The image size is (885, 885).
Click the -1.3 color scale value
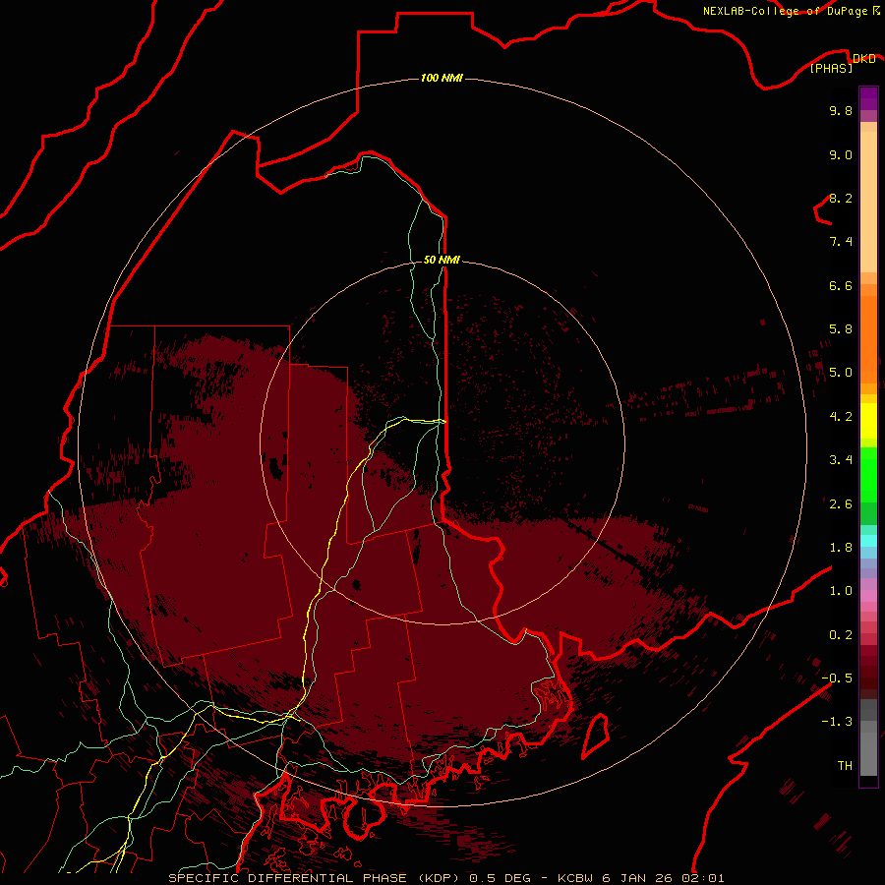click(837, 722)
